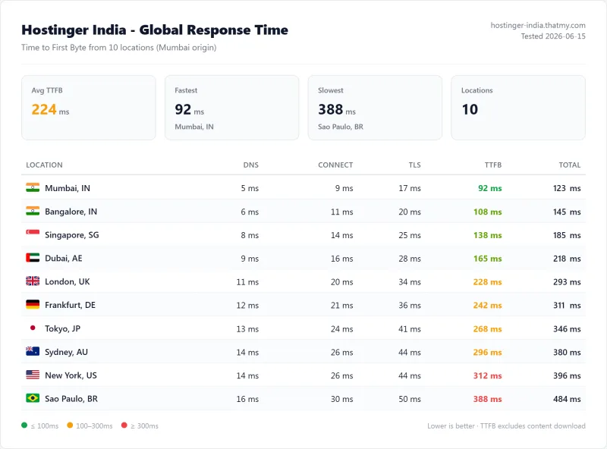
Task: Select the Mumbai, IN location name
Action: pos(68,188)
